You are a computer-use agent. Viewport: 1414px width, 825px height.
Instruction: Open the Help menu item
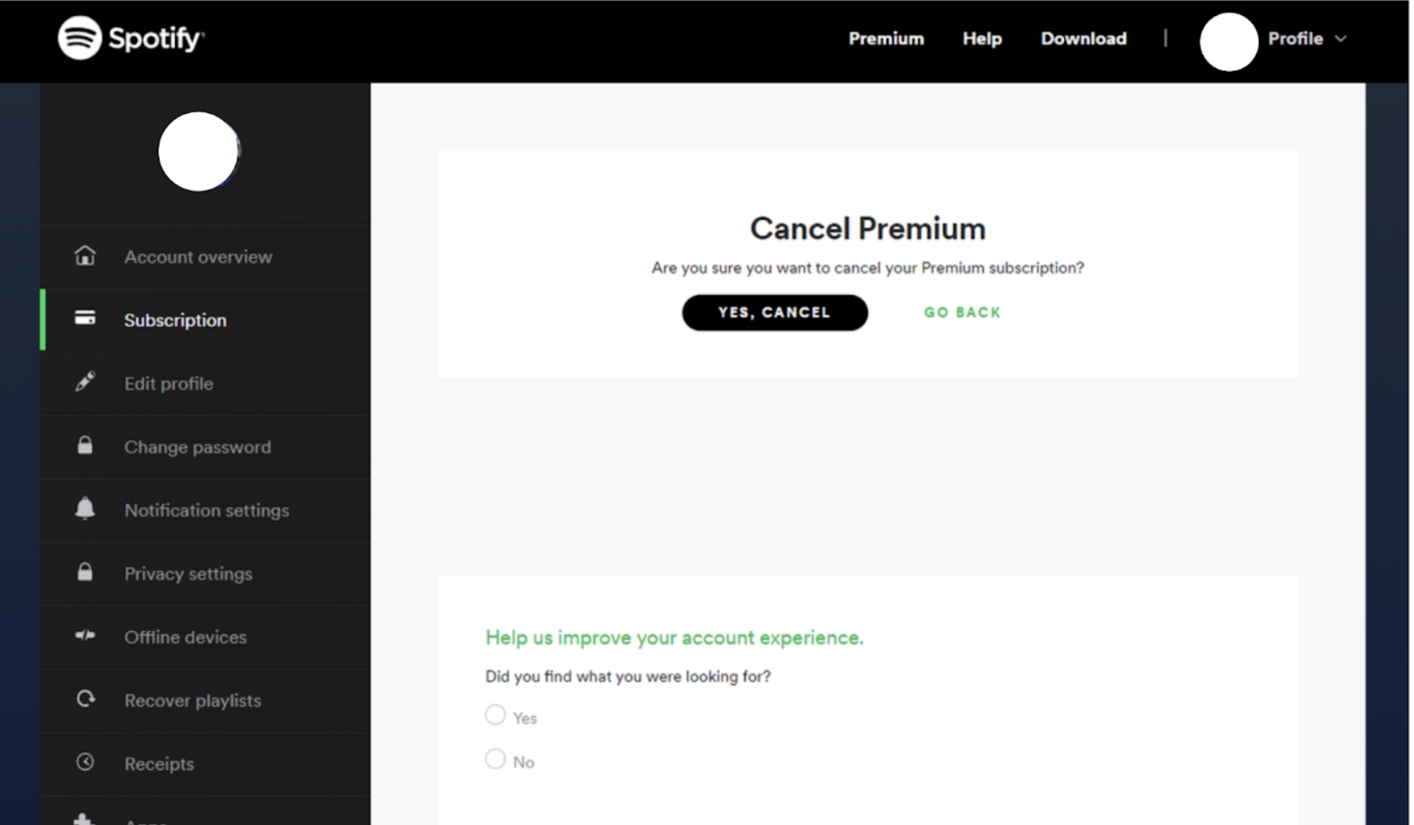pyautogui.click(x=982, y=39)
